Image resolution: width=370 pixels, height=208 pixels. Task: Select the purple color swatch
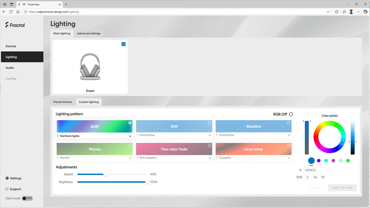point(319,161)
